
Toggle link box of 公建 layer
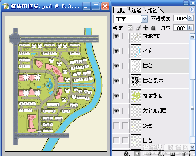[x=125, y=126]
